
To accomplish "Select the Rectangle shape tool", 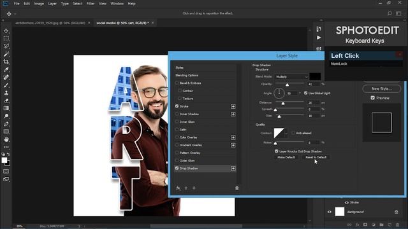I will (6, 132).
